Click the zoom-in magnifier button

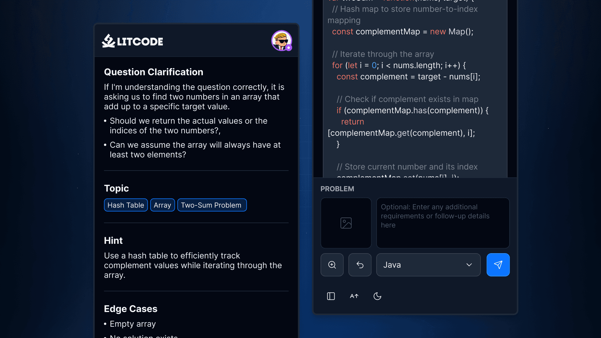tap(332, 265)
